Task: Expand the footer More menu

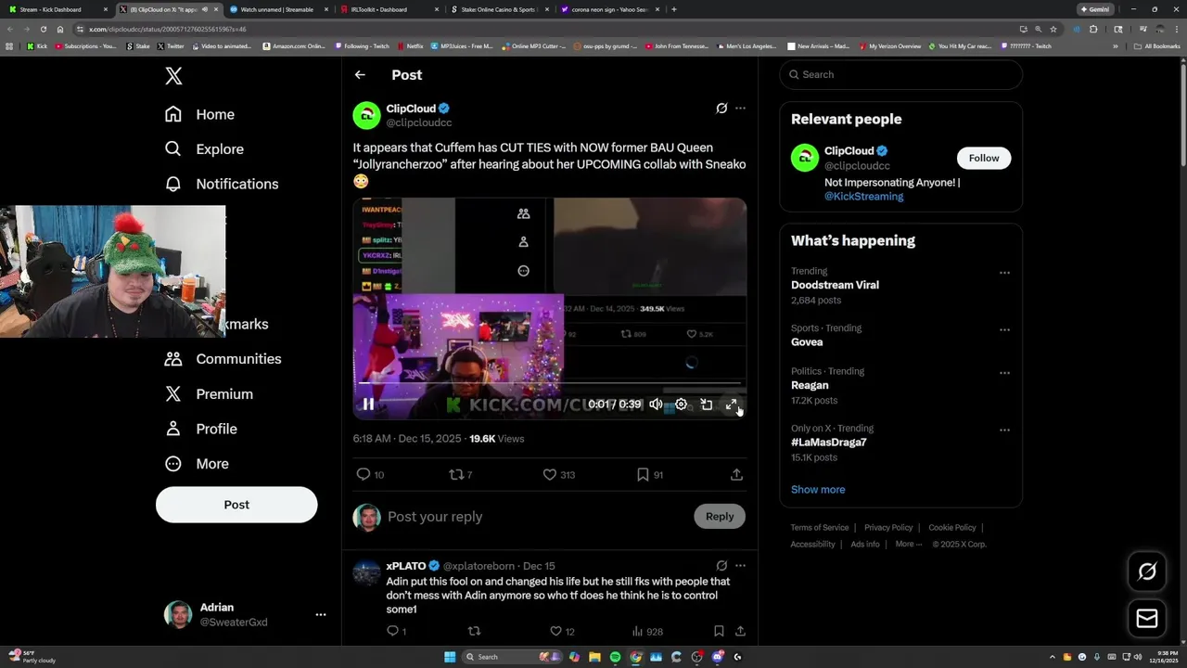Action: (908, 545)
